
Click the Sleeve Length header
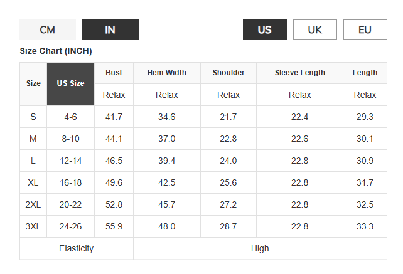(x=299, y=73)
